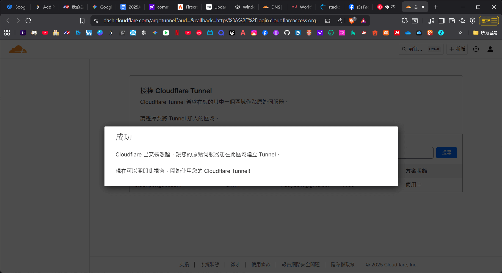Open the Netflix bookmark icon

[x=177, y=33]
